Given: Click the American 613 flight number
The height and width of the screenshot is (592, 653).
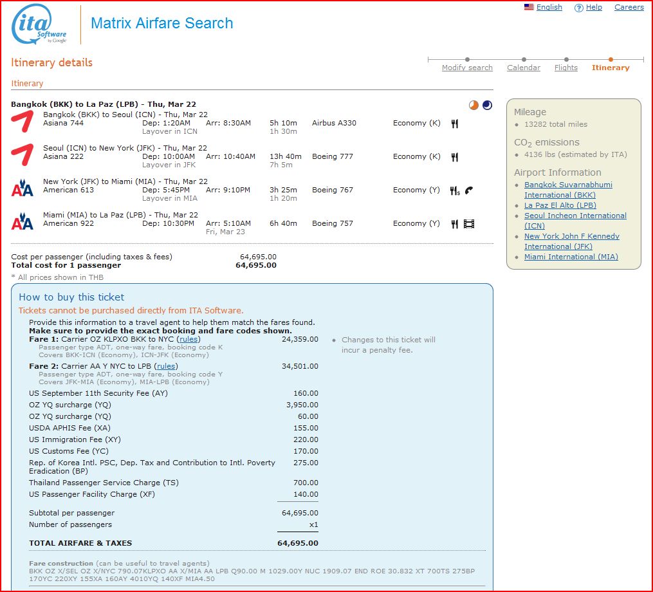Looking at the screenshot, I should click(x=68, y=190).
